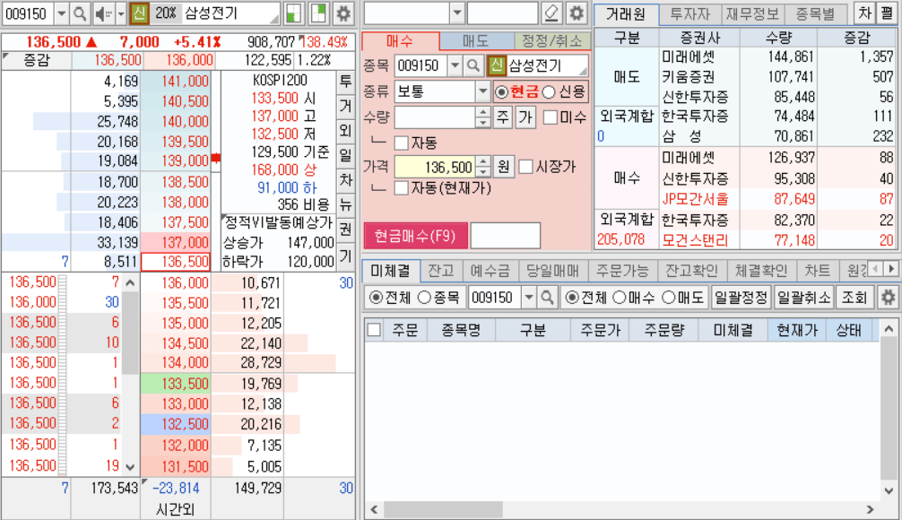Open the 종목별 tab
The width and height of the screenshot is (902, 520).
click(814, 13)
